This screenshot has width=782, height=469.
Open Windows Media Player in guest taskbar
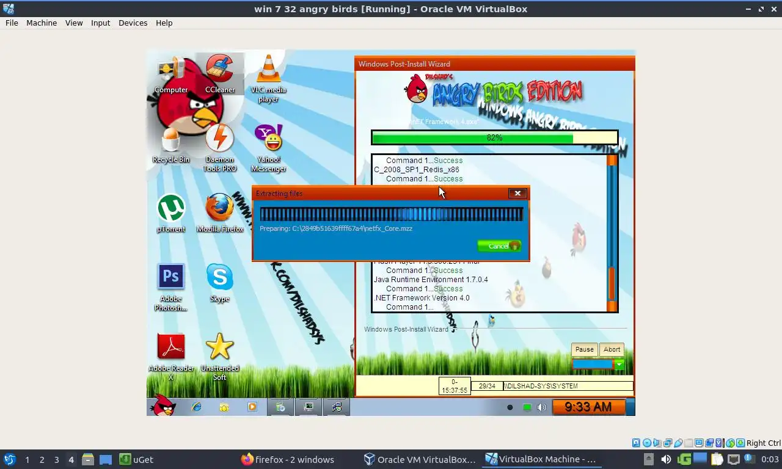(252, 407)
